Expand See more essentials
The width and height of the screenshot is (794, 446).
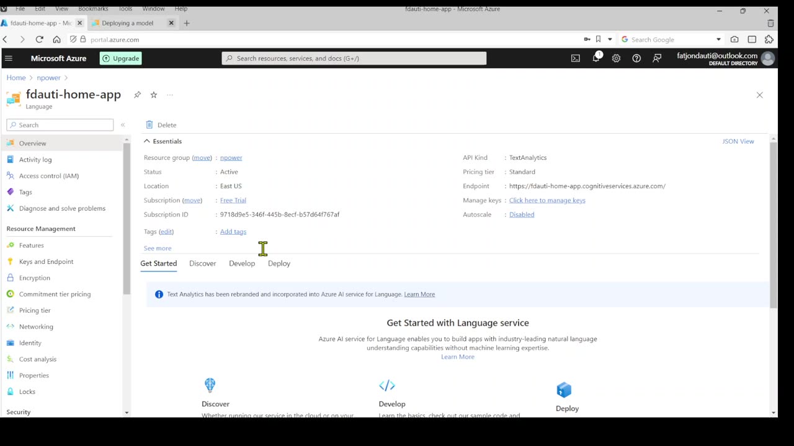click(158, 248)
